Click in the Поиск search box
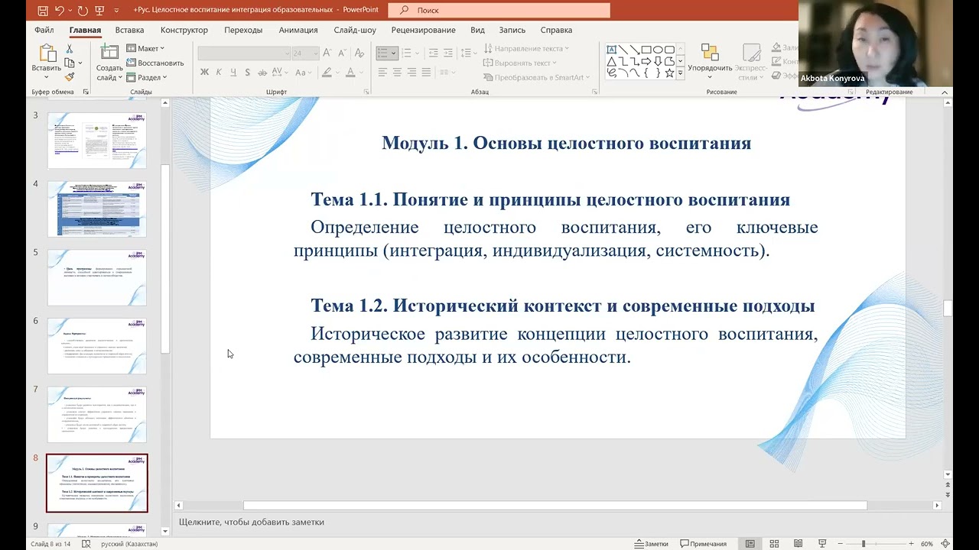Viewport: 979px width, 550px height. (x=499, y=10)
